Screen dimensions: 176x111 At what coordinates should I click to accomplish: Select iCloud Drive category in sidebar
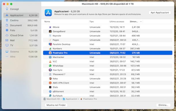click(x=21, y=35)
